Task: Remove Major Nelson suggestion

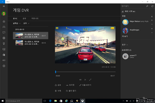Action: [x=152, y=24]
